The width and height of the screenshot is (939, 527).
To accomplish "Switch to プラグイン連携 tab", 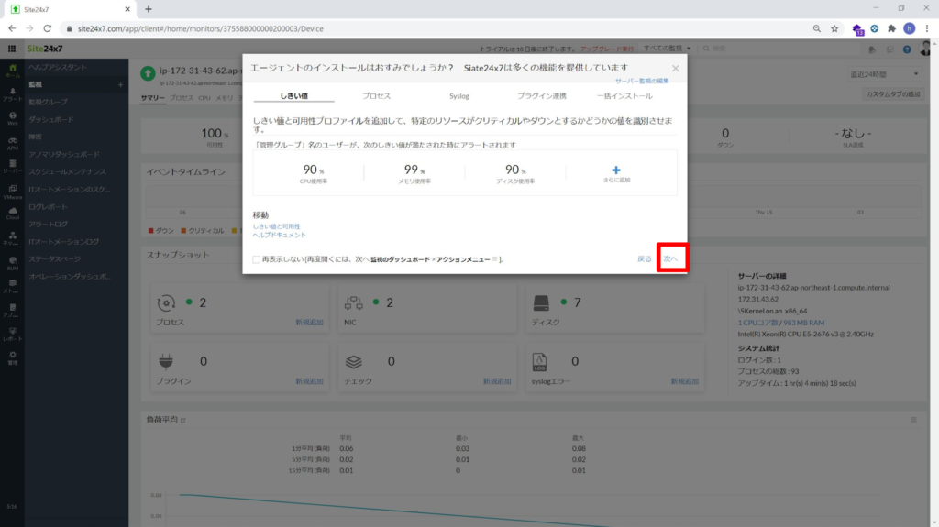I will pyautogui.click(x=542, y=96).
